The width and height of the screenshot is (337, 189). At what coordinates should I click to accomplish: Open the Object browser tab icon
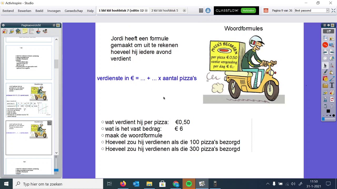[18, 31]
